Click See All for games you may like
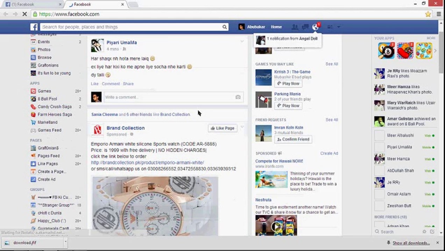The image size is (445, 251). pos(332,64)
